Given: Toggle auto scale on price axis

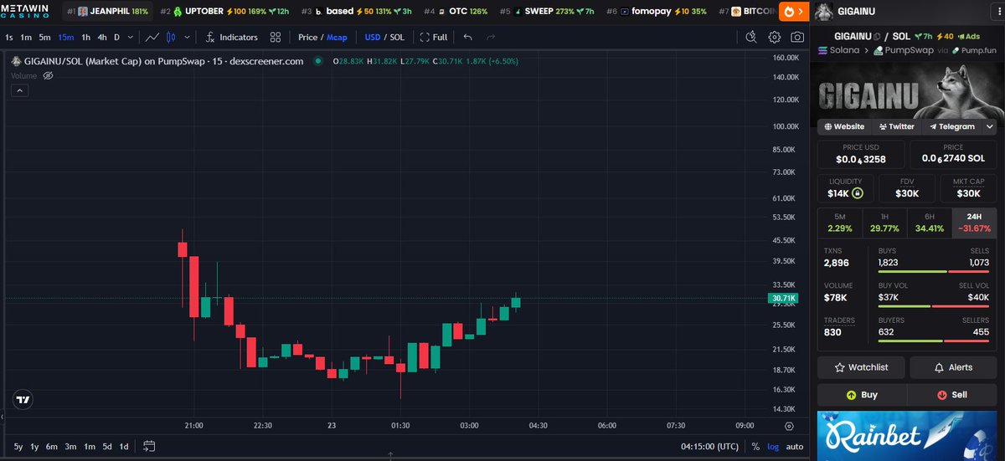Looking at the screenshot, I should (795, 447).
